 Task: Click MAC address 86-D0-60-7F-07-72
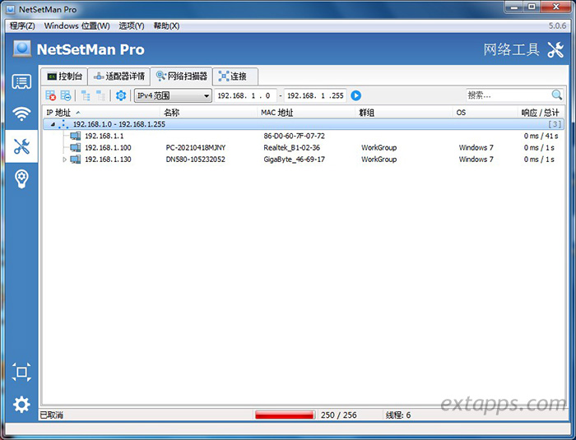295,136
